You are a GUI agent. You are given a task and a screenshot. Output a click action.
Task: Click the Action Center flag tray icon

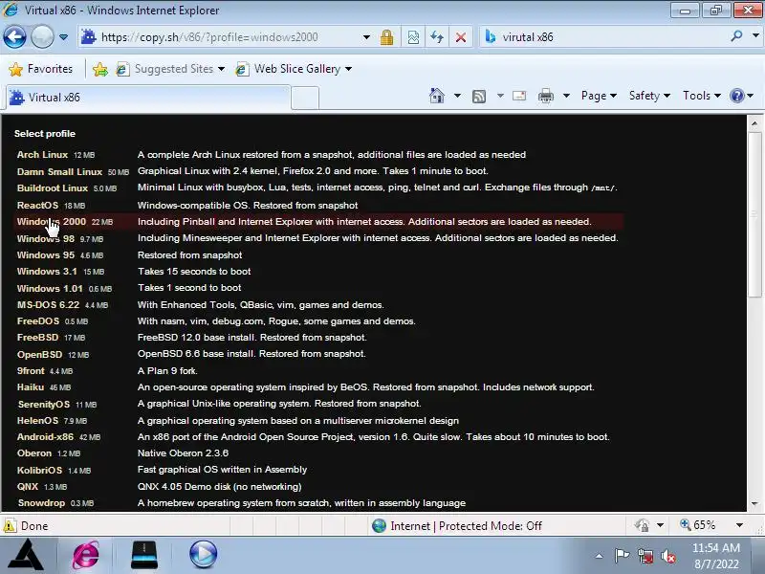pos(622,556)
